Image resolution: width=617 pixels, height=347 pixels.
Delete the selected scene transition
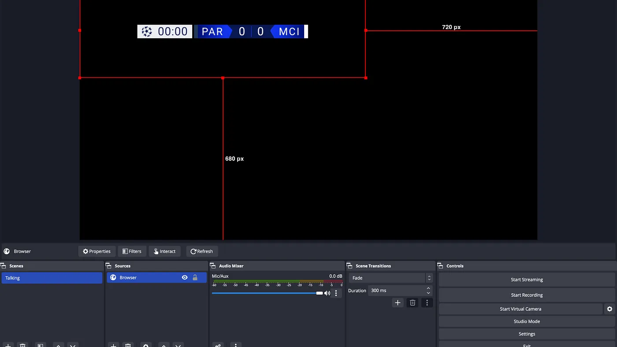tap(413, 303)
